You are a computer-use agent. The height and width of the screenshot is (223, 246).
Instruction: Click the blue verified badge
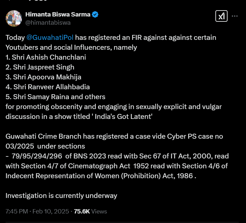click(95, 14)
